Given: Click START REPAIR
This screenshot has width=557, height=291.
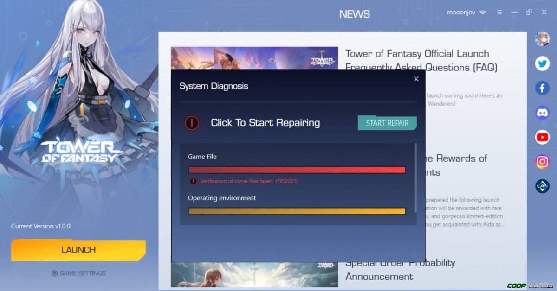Looking at the screenshot, I should click(387, 123).
